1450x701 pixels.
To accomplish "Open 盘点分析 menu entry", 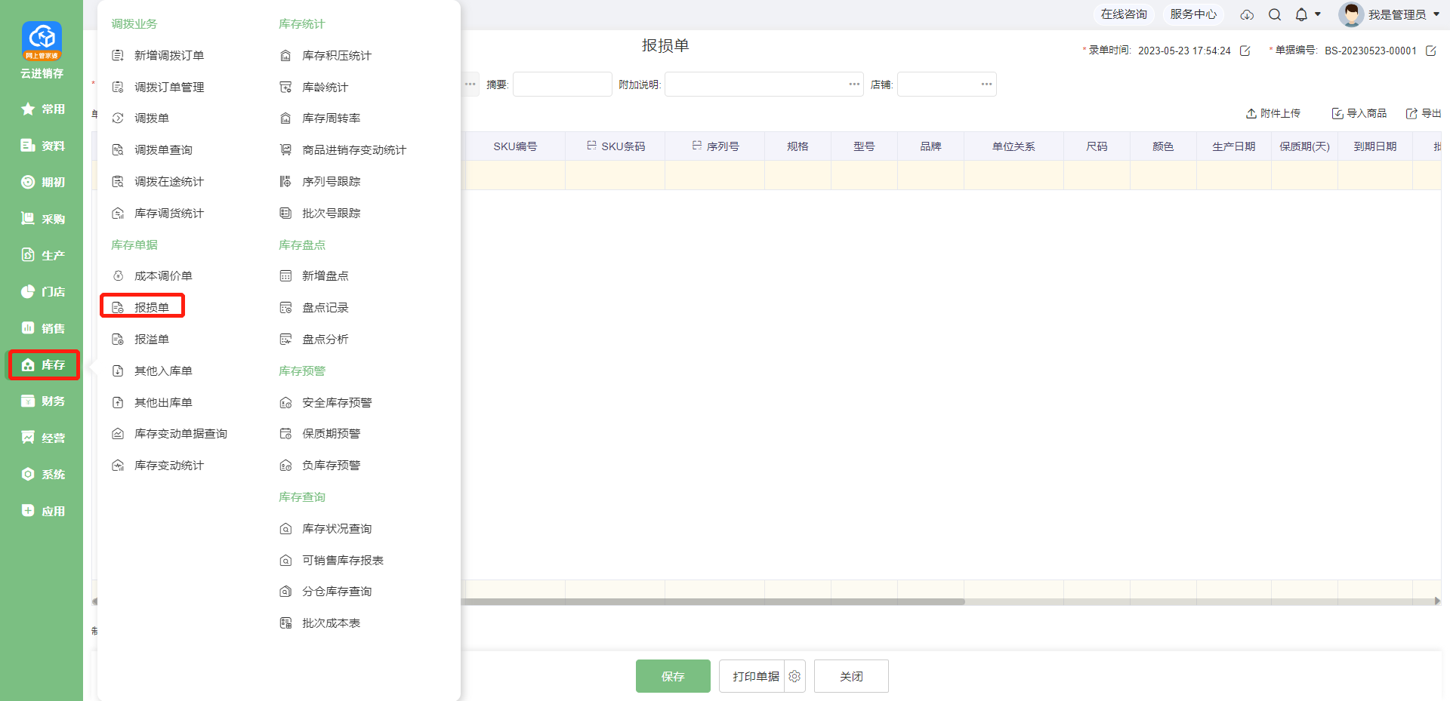I will click(x=314, y=340).
